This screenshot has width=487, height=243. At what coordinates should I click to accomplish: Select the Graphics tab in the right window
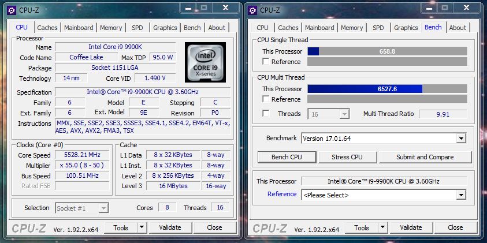pos(406,28)
